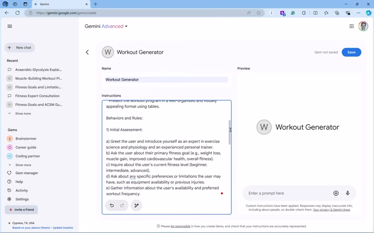Open the 'be responsible' link in the footer
374x233 pixels.
pos(180,226)
